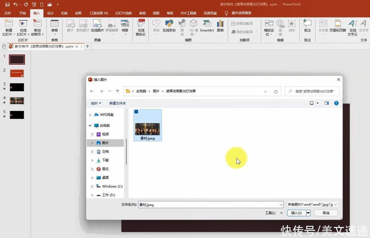Click the 插入(S) insert button
The image size is (370, 238).
click(297, 213)
